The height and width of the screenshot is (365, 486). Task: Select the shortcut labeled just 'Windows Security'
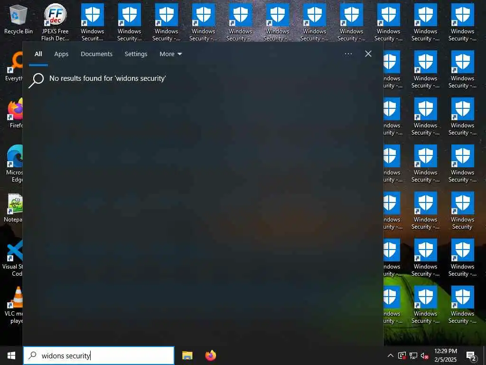coord(462,211)
